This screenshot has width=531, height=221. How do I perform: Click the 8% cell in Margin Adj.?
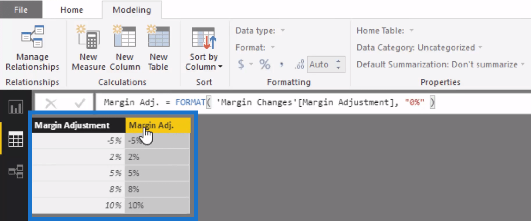tap(157, 189)
